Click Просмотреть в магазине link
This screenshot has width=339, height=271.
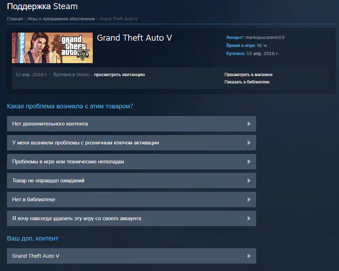[x=248, y=75]
